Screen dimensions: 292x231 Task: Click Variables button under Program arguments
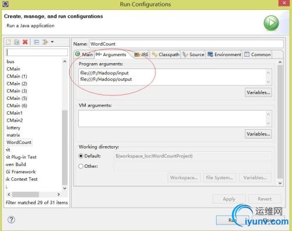coord(258,92)
